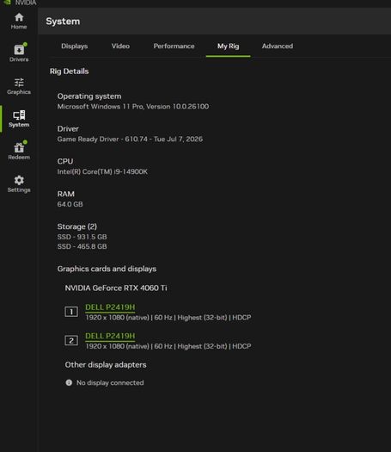Viewport: 391px width, 452px height.
Task: Open the Graphics section in sidebar
Action: click(x=19, y=86)
